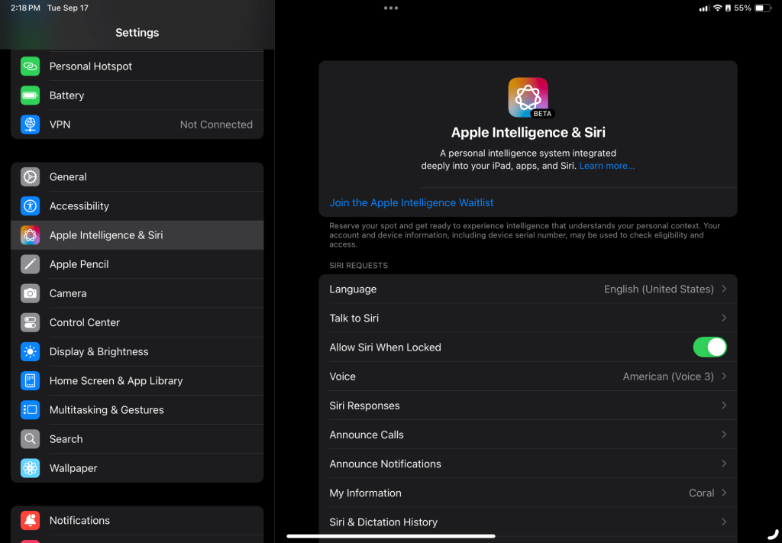Open Voice setting chevron
The height and width of the screenshot is (543, 782).
point(723,377)
